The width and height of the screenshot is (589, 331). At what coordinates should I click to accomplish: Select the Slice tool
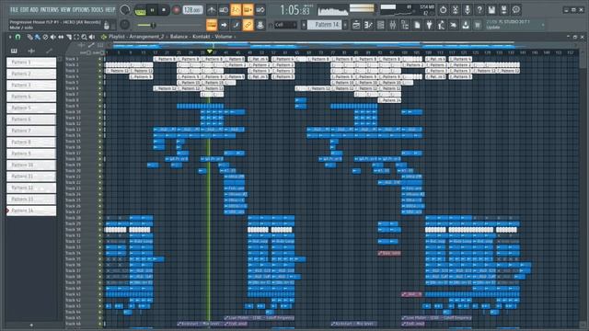click(69, 37)
